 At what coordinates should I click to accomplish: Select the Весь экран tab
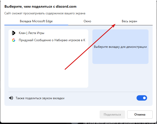[129, 21]
